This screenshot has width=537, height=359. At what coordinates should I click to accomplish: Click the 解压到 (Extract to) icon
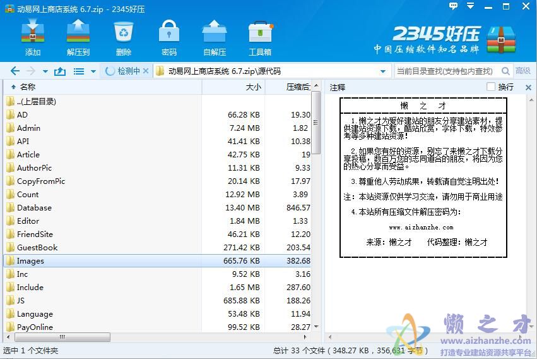pyautogui.click(x=78, y=37)
